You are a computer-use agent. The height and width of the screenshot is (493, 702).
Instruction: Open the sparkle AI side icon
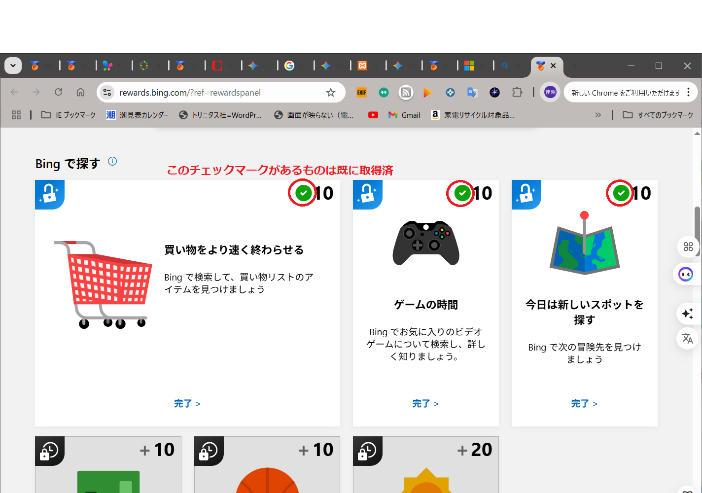tap(688, 313)
